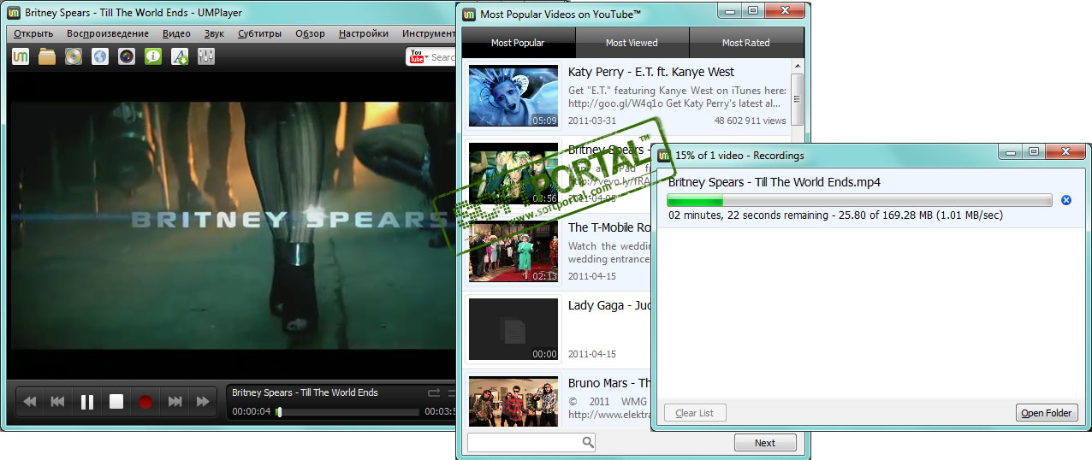
Task: Open the Видео menu
Action: click(176, 34)
